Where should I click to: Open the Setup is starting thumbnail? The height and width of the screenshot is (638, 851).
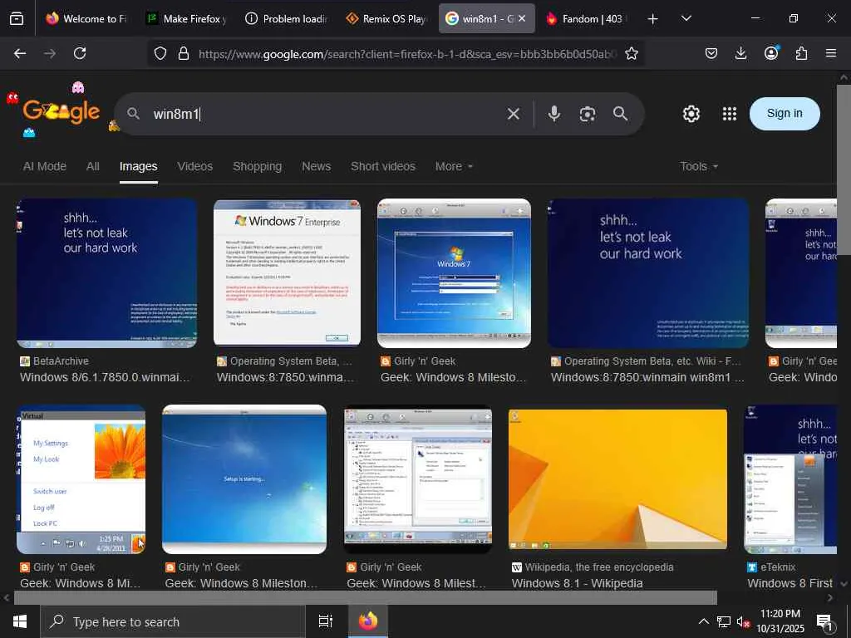(x=244, y=479)
